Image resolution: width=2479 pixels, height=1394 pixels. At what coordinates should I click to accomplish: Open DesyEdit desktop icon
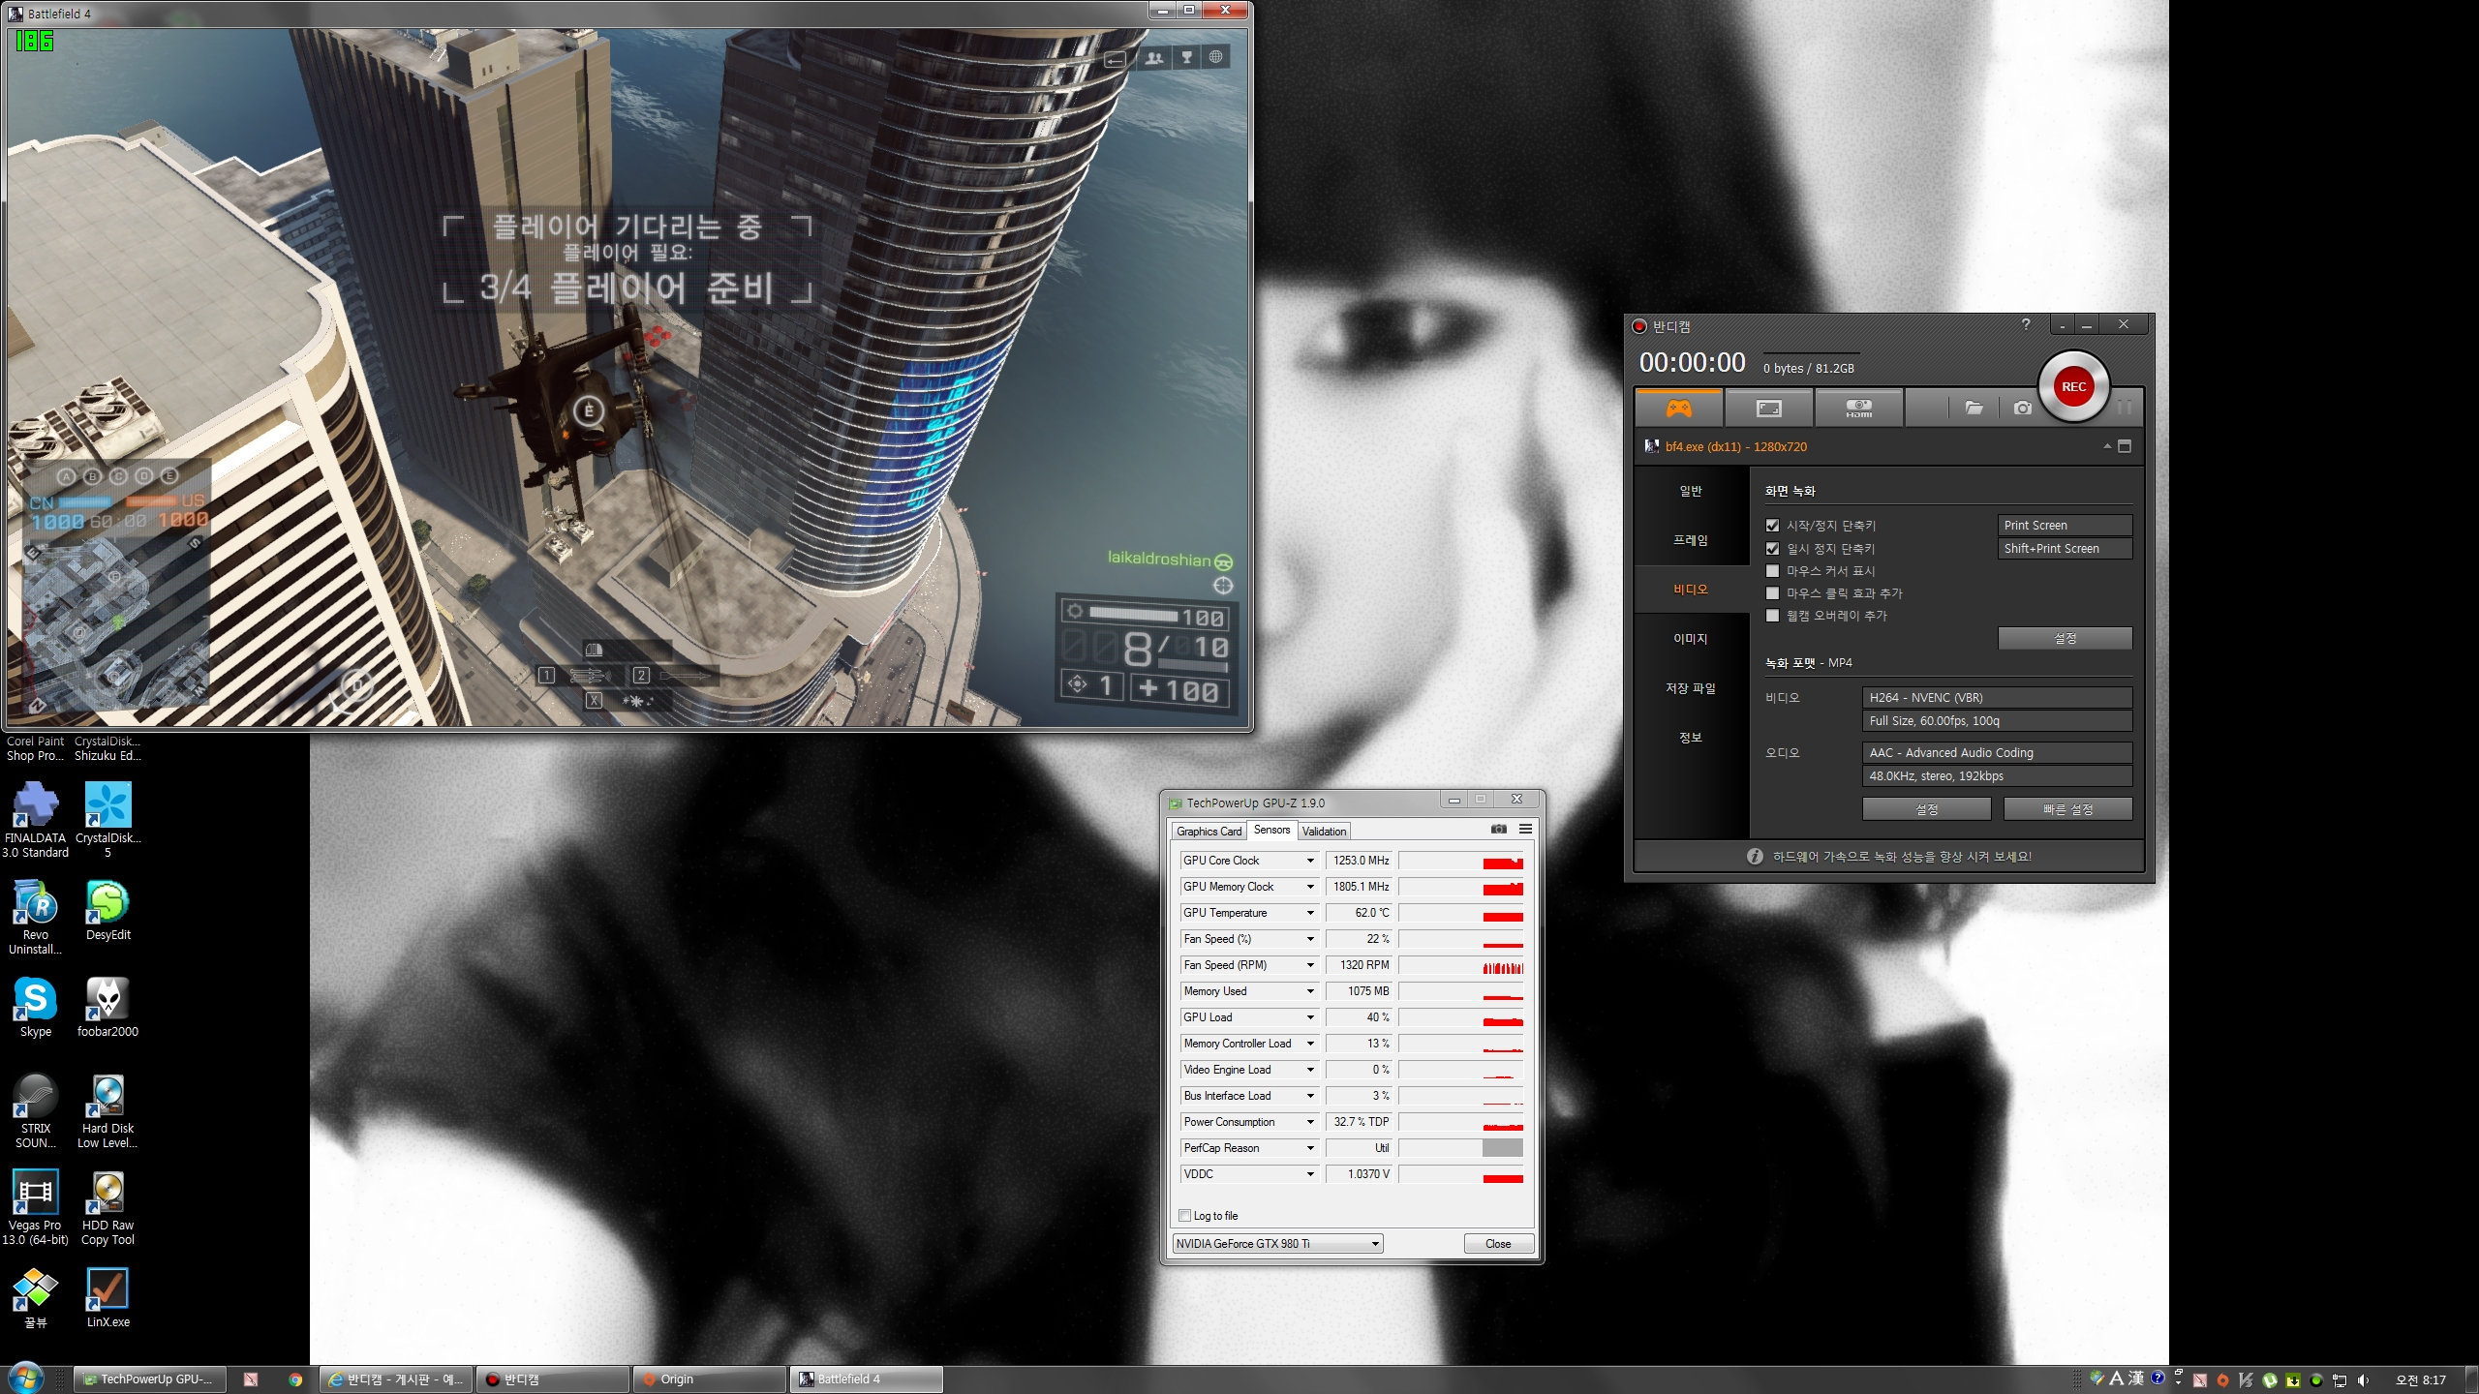click(107, 910)
